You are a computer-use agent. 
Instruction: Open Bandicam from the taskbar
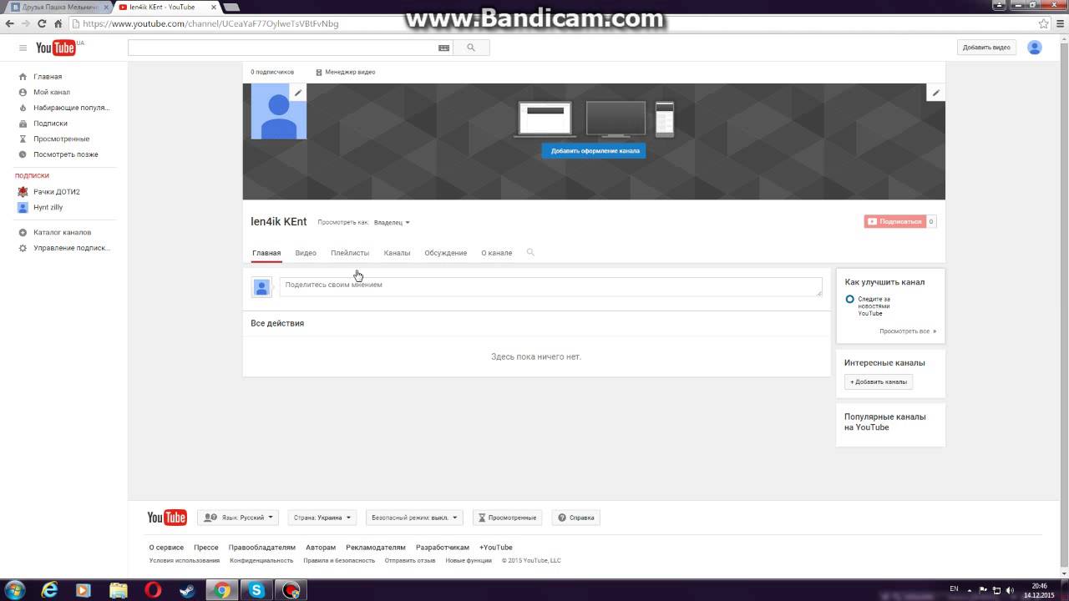click(x=291, y=590)
